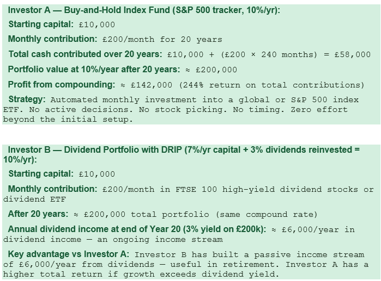Click the 'After 20 years:' label
This screenshot has width=381, height=281.
[x=38, y=214]
